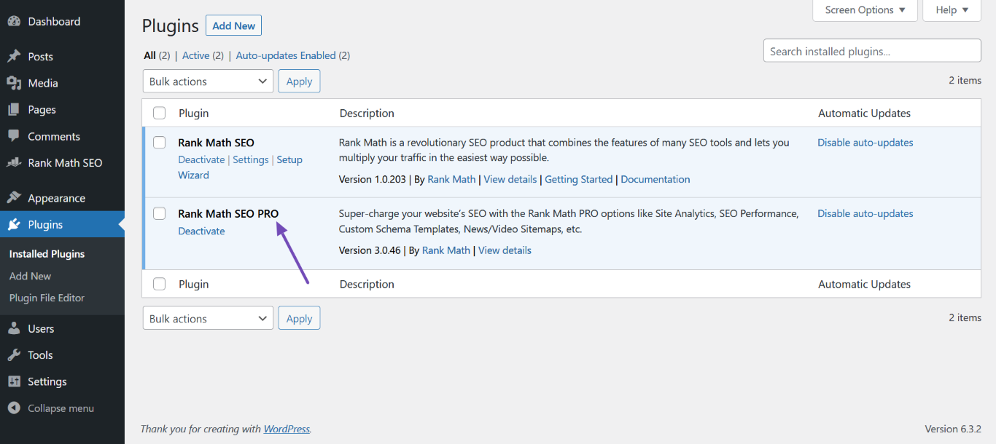Click the Version 3.0.46 text
Viewport: 996px width, 444px height.
click(369, 250)
